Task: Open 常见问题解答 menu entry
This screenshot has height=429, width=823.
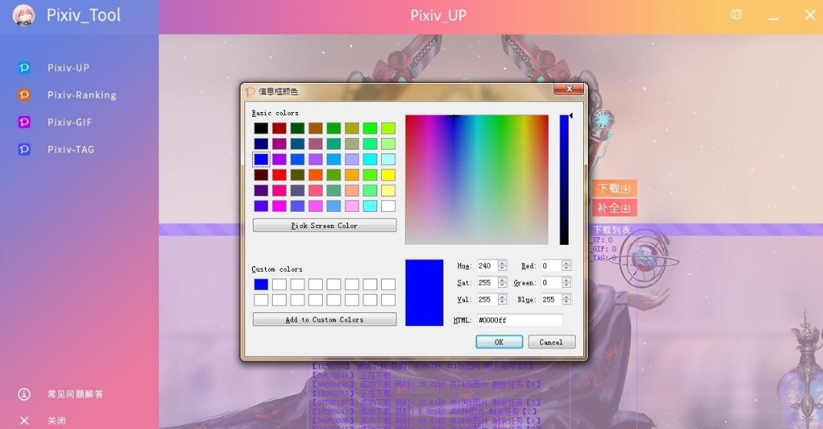Action: tap(75, 394)
